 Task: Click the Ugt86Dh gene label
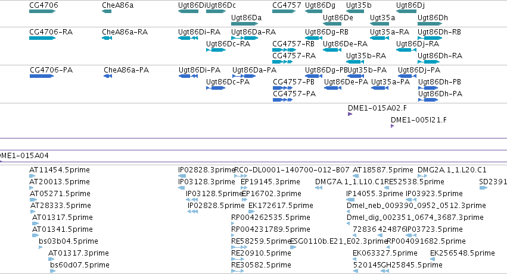433,17
